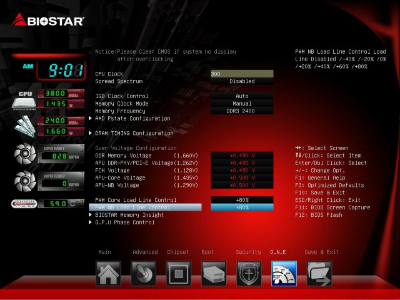Image resolution: width=400 pixels, height=300 pixels.
Task: Change DDR Memory Voltage +0.490 V value
Action: tap(242, 156)
